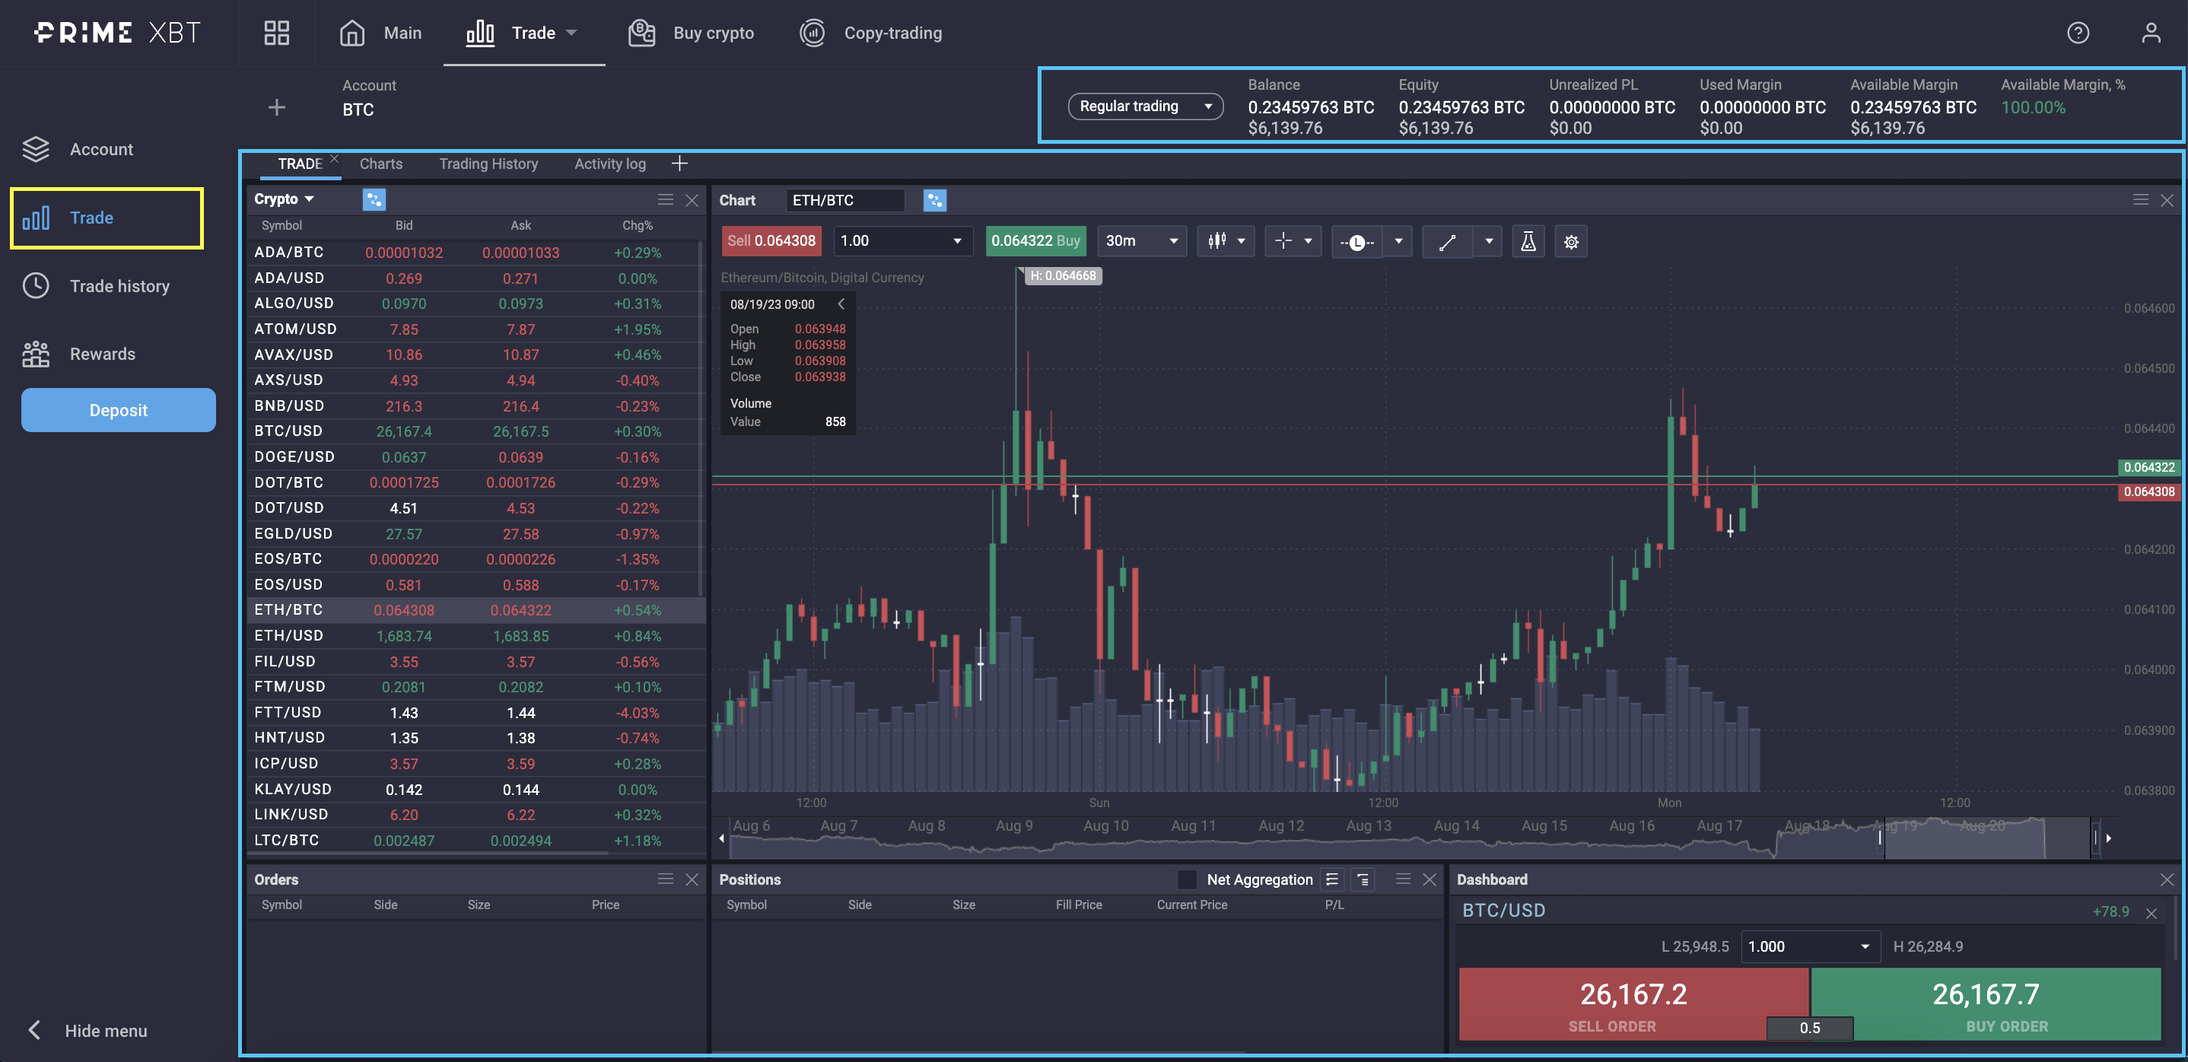Toggle the limit order line button
Screen dimensions: 2188x1062
click(1356, 241)
